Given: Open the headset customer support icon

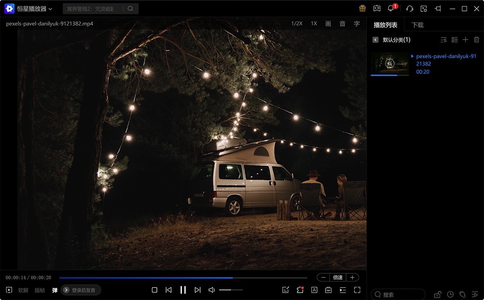Looking at the screenshot, I should click(x=409, y=8).
